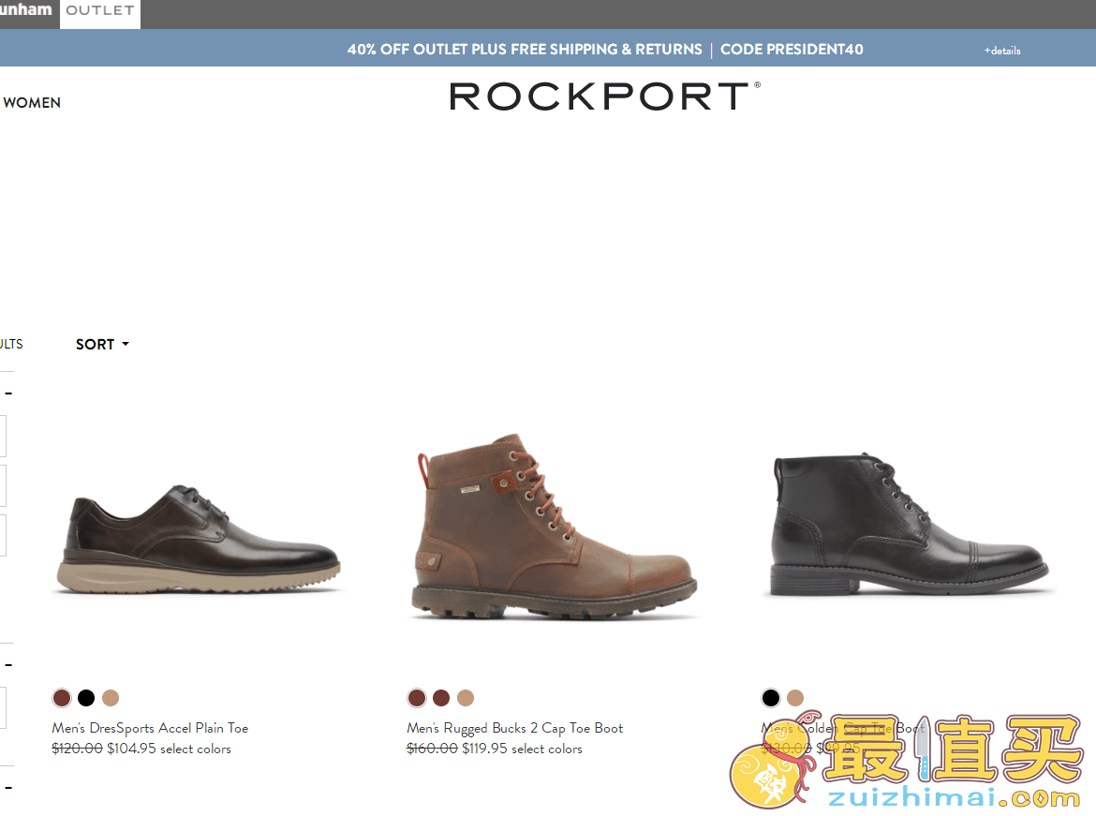Viewport: 1096px width, 816px height.
Task: View the DresSports Accel Plain Toe shoe image
Action: [x=198, y=539]
